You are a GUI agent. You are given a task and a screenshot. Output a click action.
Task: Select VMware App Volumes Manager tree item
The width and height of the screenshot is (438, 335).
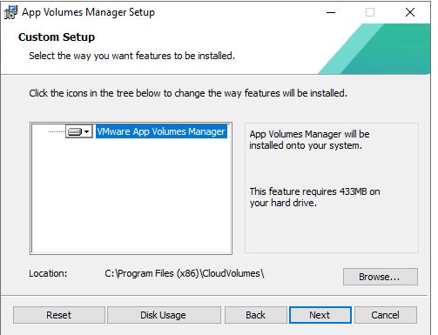coord(161,131)
